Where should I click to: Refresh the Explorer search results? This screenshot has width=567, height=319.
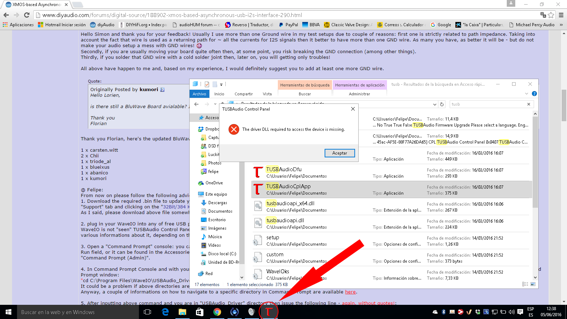click(442, 104)
